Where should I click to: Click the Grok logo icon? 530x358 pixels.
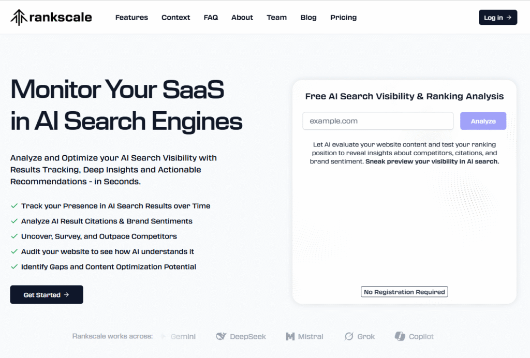pos(349,336)
